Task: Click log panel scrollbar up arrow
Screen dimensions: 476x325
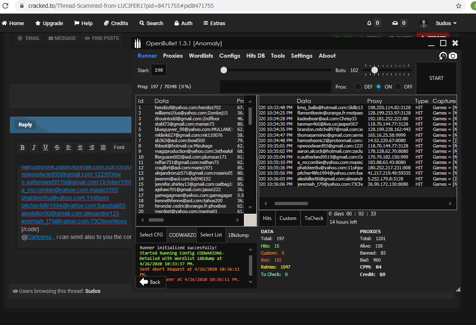Action: 251,249
